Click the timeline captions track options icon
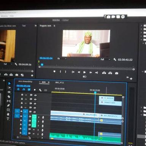The image size is (146, 146). tap(46, 90)
